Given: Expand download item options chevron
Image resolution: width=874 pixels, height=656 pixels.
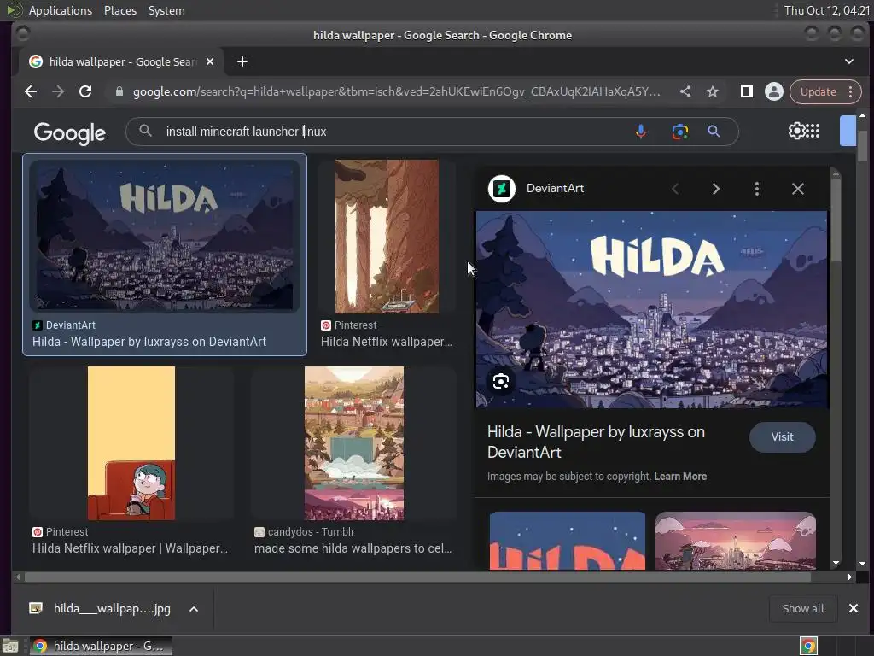Looking at the screenshot, I should pyautogui.click(x=194, y=609).
